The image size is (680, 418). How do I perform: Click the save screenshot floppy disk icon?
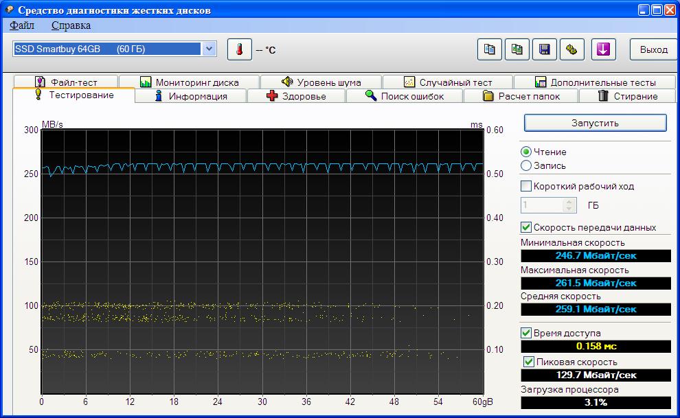tap(544, 49)
